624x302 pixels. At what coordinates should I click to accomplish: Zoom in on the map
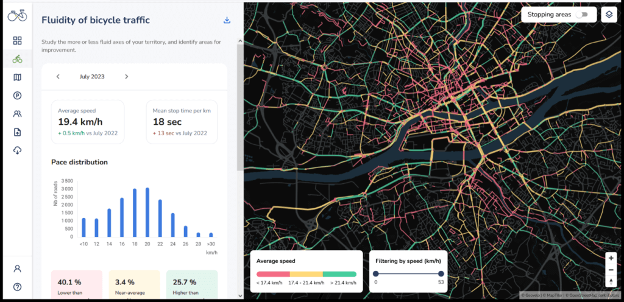point(611,258)
